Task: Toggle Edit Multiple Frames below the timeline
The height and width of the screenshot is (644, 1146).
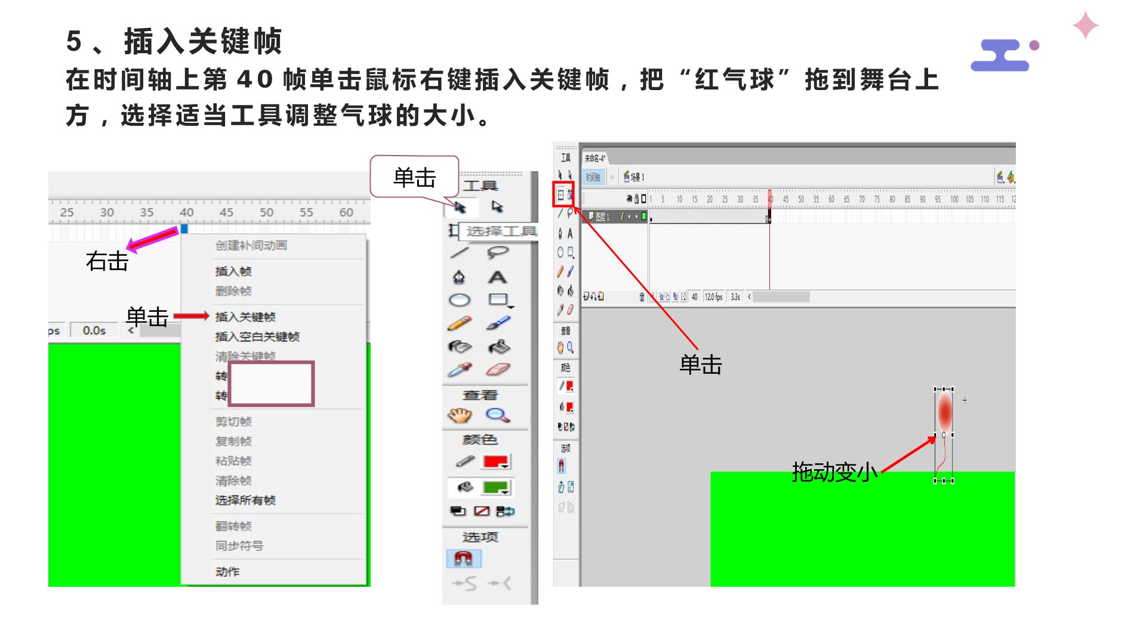Action: tap(675, 296)
